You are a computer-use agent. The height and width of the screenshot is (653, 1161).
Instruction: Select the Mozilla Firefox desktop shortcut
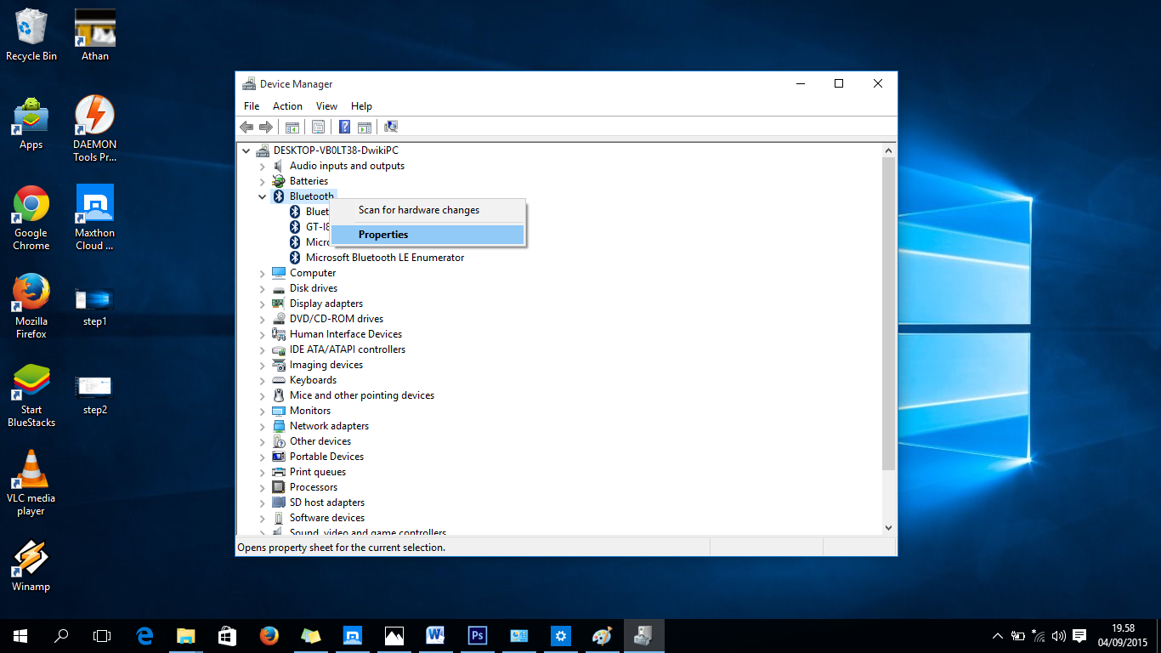click(31, 306)
